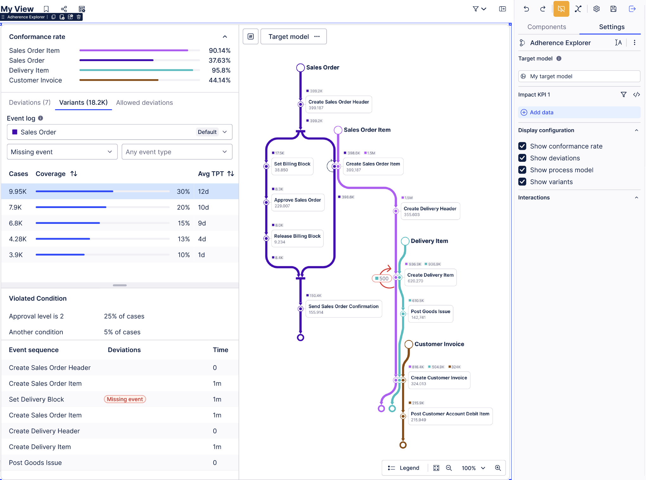Click the zoom in magnifier icon
646x480 pixels.
pos(498,468)
